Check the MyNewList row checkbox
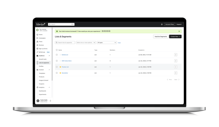 [57, 55]
